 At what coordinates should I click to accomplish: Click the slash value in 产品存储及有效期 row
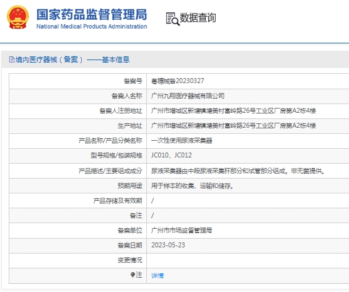(152, 200)
